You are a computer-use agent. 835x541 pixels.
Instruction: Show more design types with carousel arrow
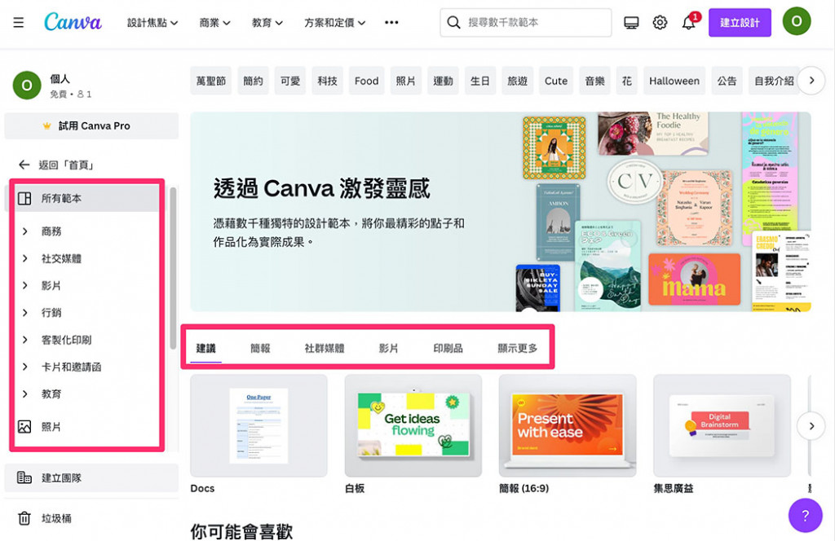point(811,426)
